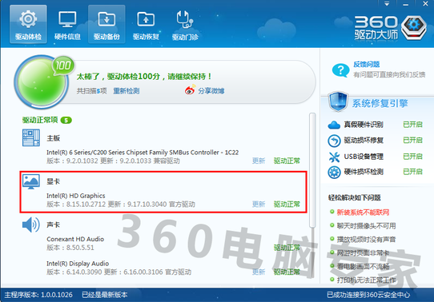This screenshot has width=434, height=302.
Task: Click the driver list vertical scrollbar
Action: click(312, 169)
